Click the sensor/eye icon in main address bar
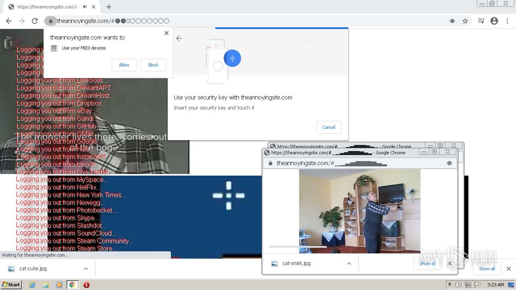This screenshot has width=516, height=290. click(452, 21)
